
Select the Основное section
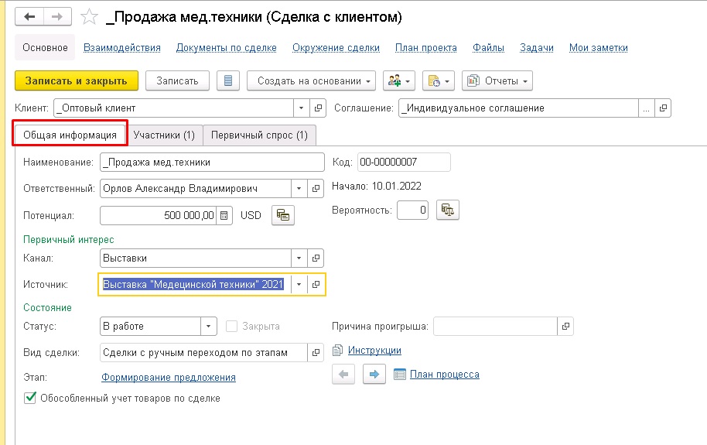[45, 48]
